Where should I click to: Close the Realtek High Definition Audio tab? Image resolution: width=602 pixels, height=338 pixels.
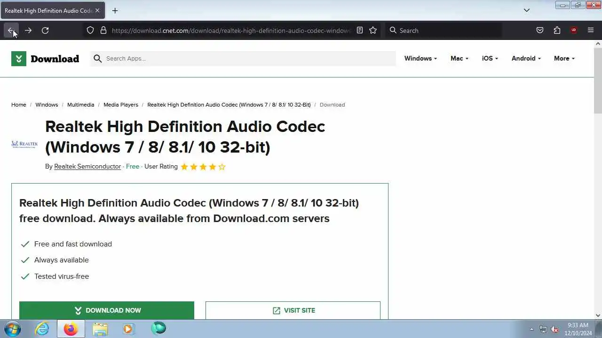click(97, 10)
